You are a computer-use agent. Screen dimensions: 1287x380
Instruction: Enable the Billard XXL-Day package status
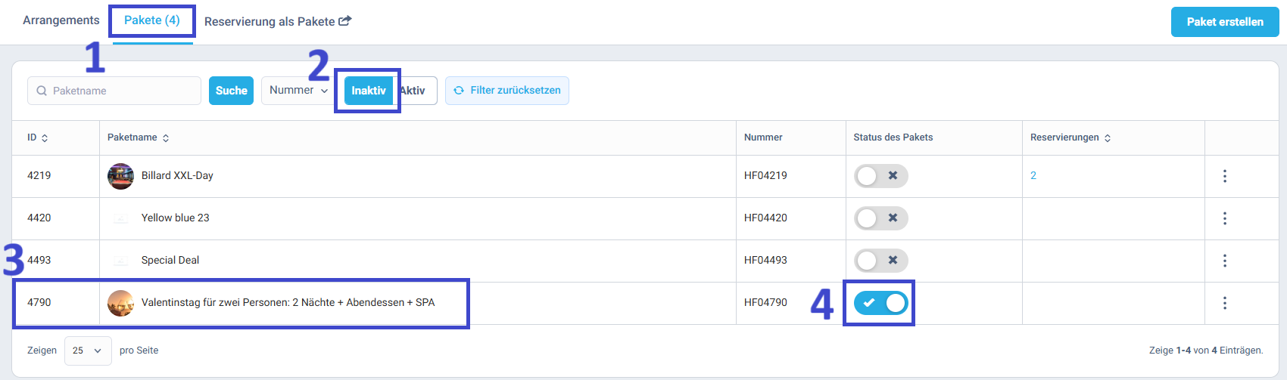[x=880, y=176]
